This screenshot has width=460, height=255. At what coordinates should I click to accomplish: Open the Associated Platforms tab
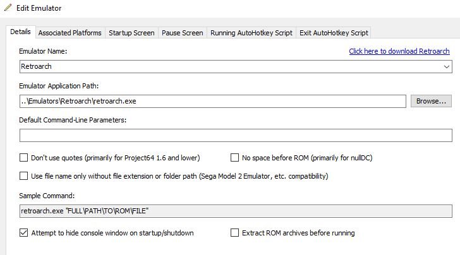pos(70,33)
